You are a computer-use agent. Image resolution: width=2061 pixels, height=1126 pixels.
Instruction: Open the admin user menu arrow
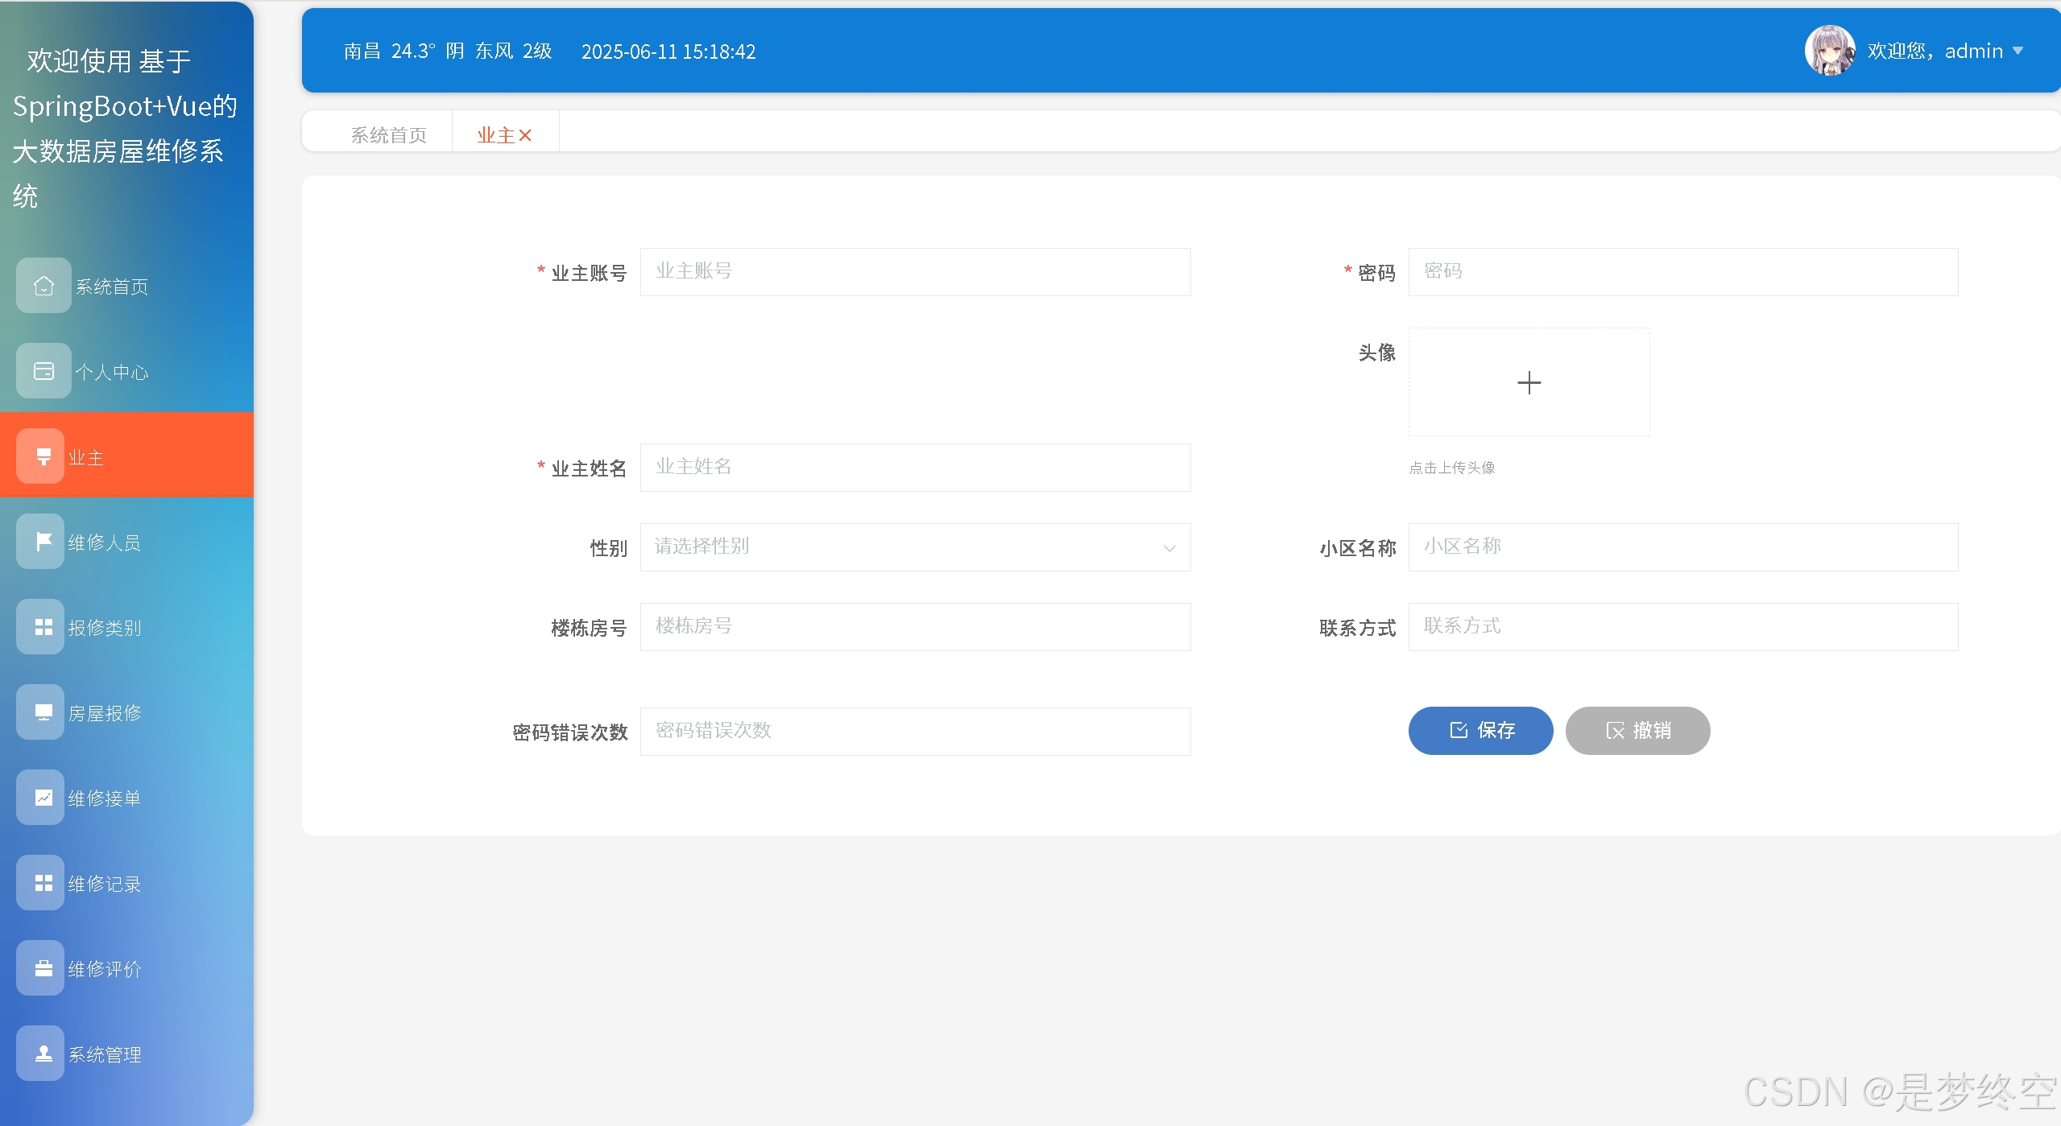[x=2018, y=51]
